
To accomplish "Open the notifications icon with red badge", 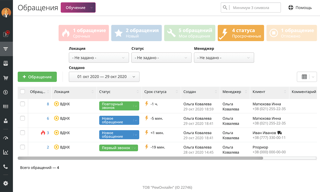I will point(6,34).
